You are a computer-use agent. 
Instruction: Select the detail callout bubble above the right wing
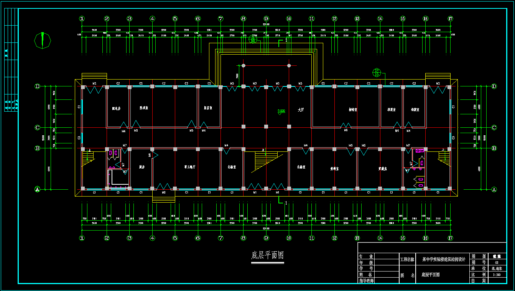(x=377, y=72)
